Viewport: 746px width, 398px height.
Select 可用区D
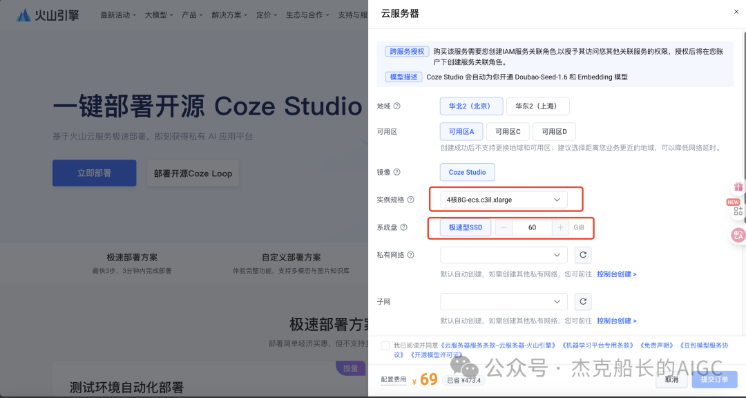[554, 131]
